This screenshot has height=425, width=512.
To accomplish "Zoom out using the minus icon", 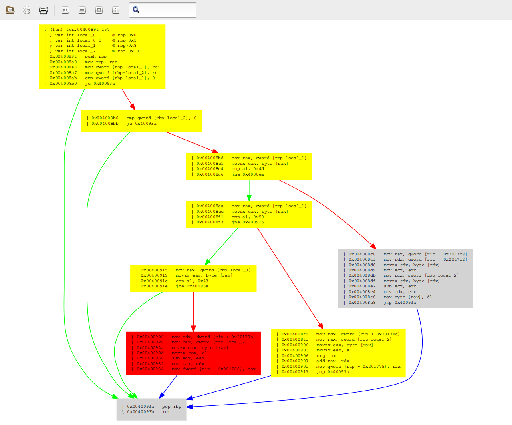I will pyautogui.click(x=82, y=10).
